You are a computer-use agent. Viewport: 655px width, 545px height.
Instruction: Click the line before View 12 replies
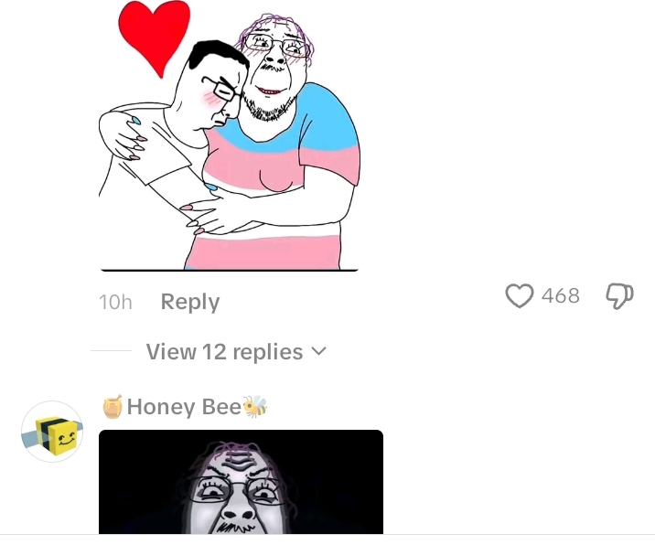[x=111, y=351]
